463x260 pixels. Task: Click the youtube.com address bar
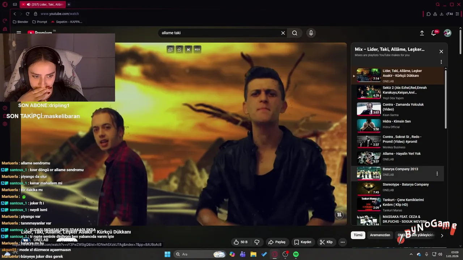point(60,14)
